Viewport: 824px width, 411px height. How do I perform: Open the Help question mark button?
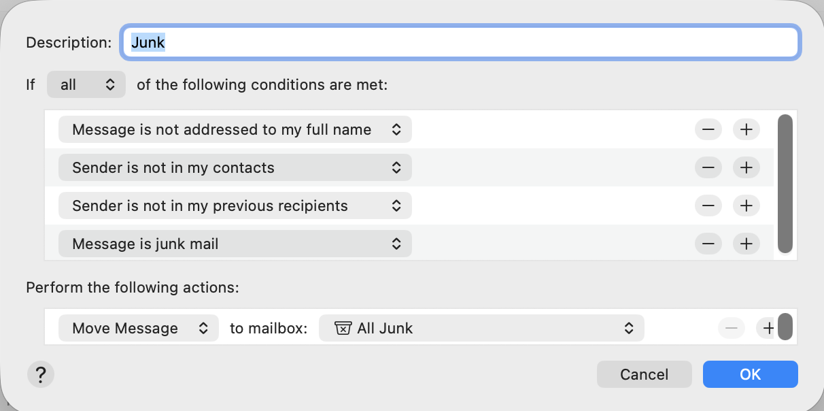coord(41,374)
